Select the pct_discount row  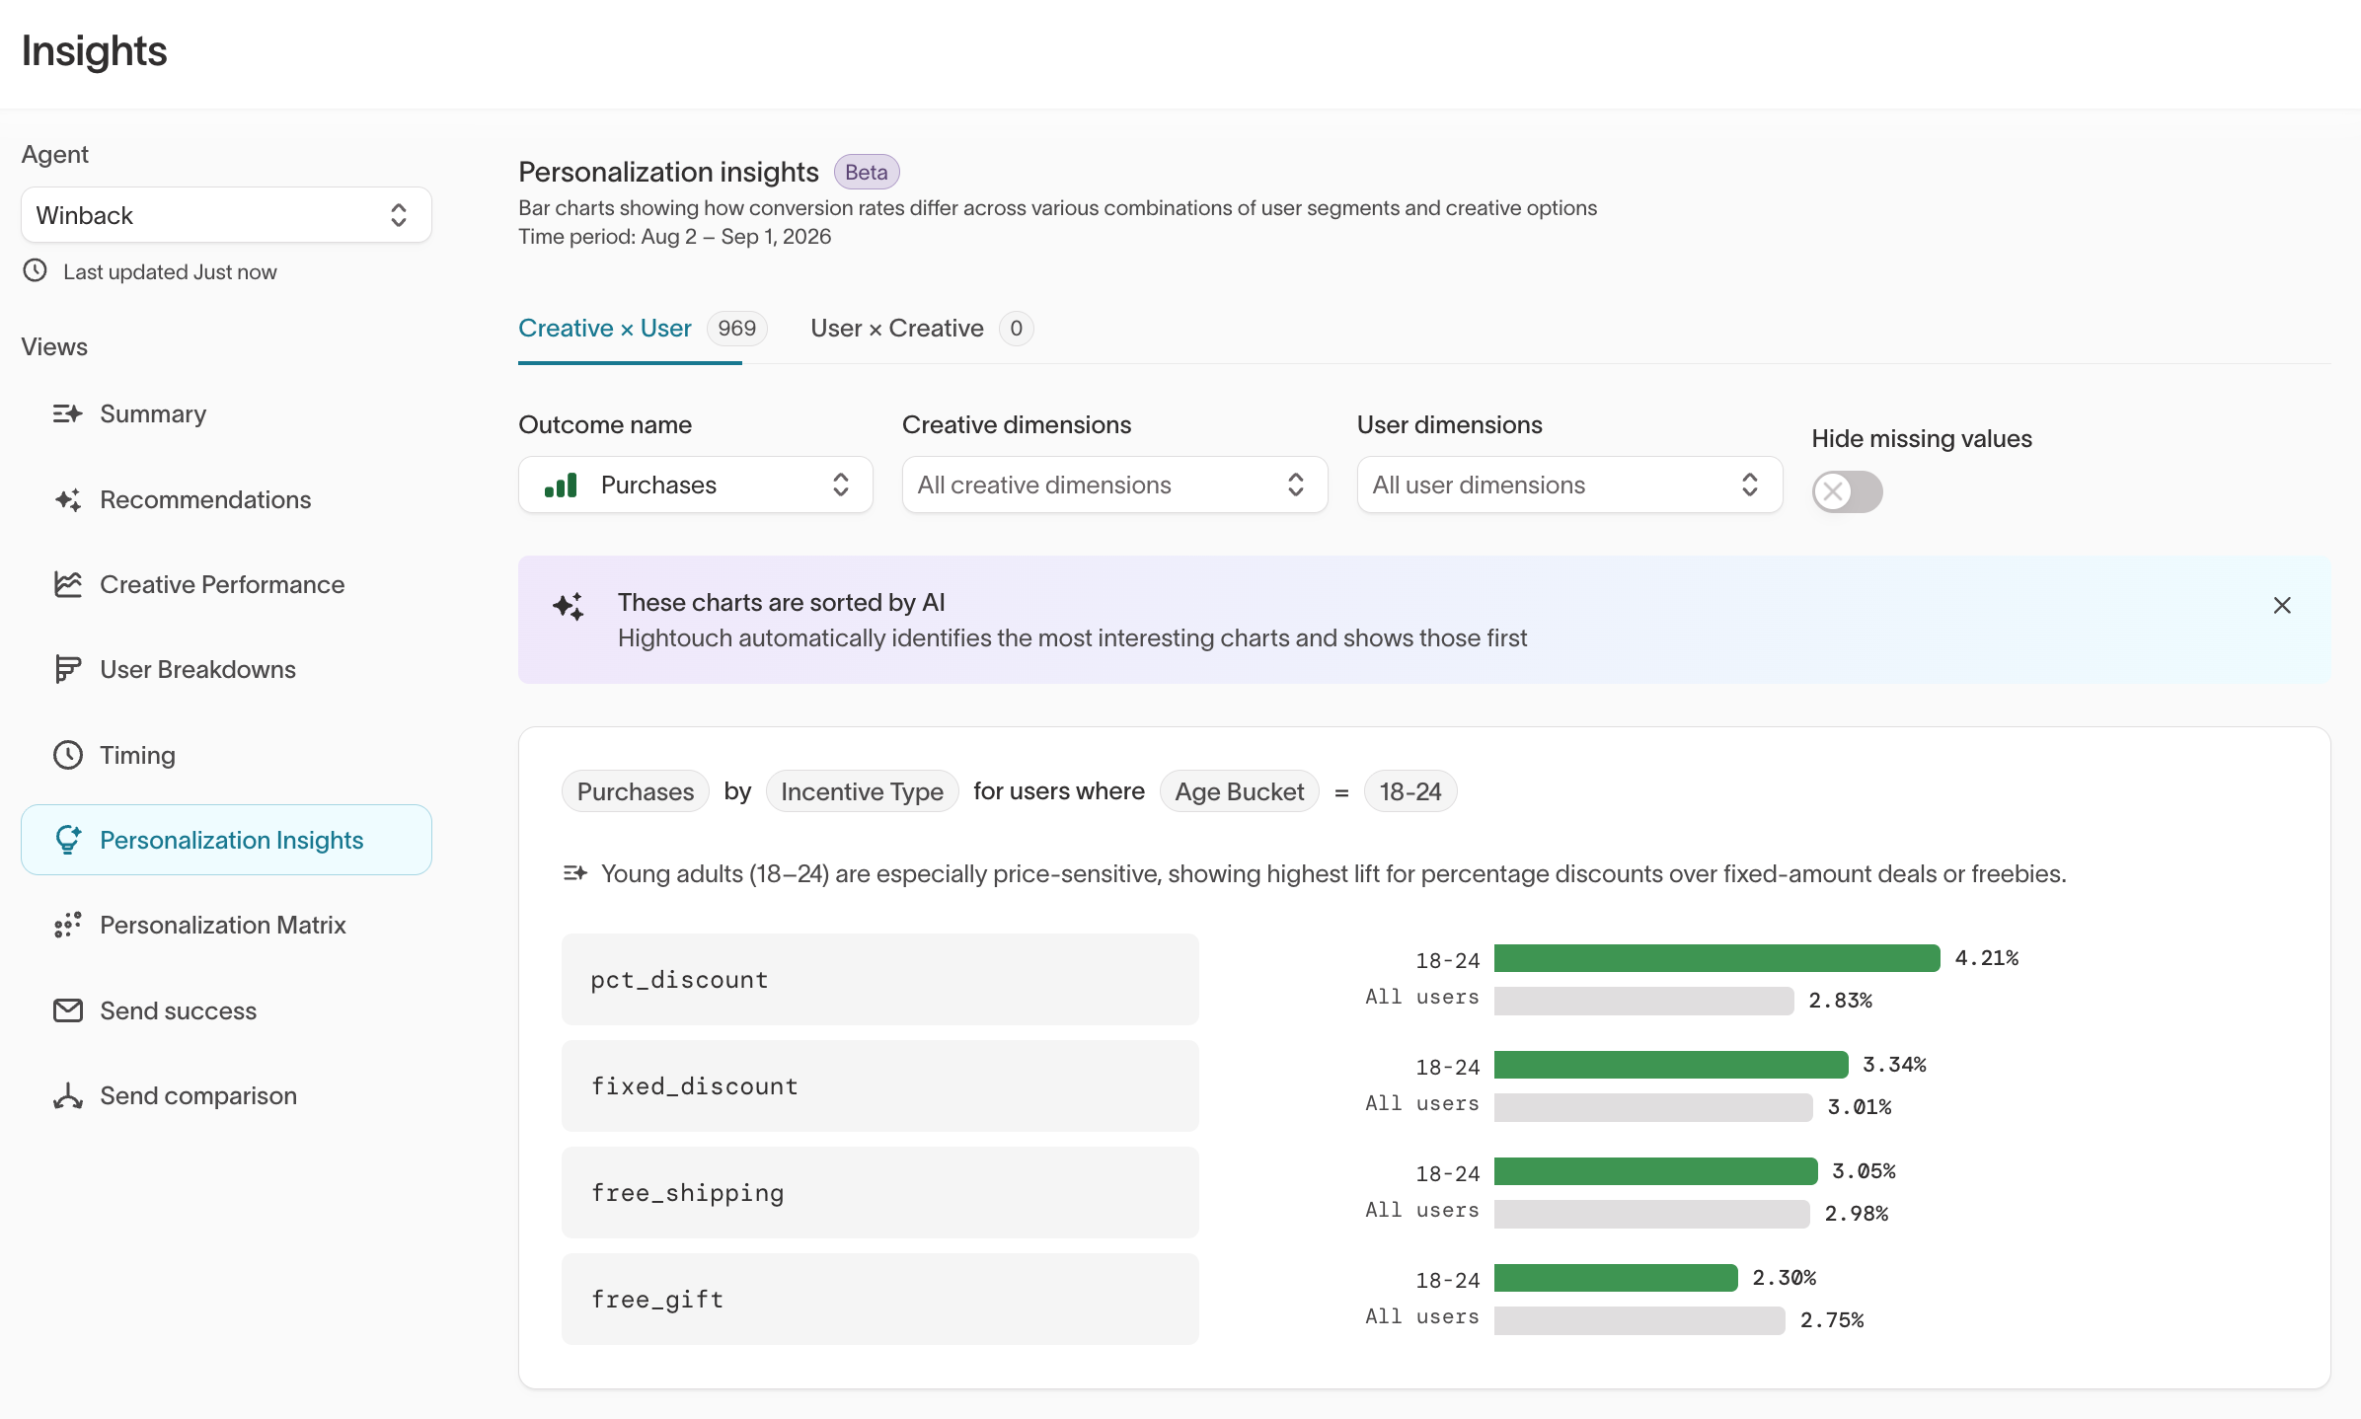point(879,980)
